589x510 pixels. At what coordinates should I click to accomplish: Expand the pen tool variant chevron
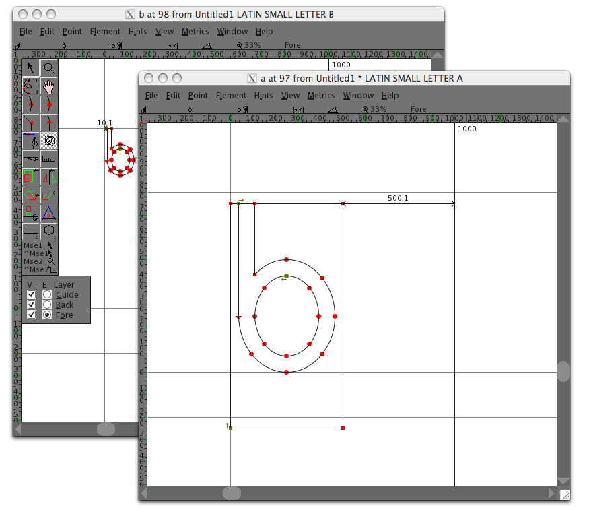(37, 92)
